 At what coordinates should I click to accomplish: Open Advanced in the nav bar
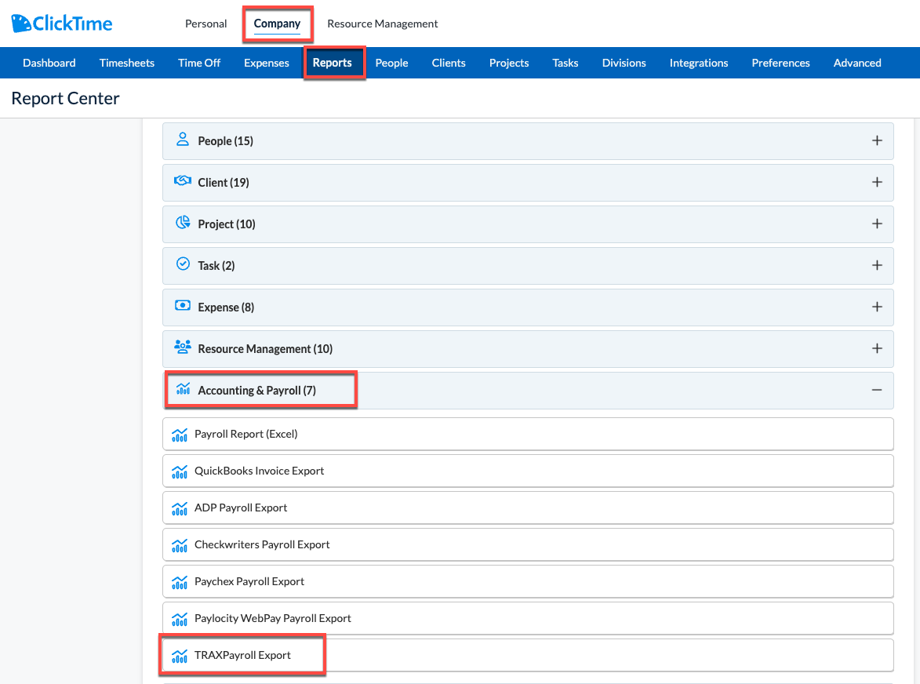[857, 63]
